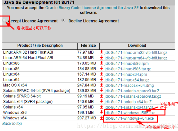This screenshot has height=131, width=178.
Task: Download jdk-8u171-windows-x64.exe file
Action: click(129, 118)
